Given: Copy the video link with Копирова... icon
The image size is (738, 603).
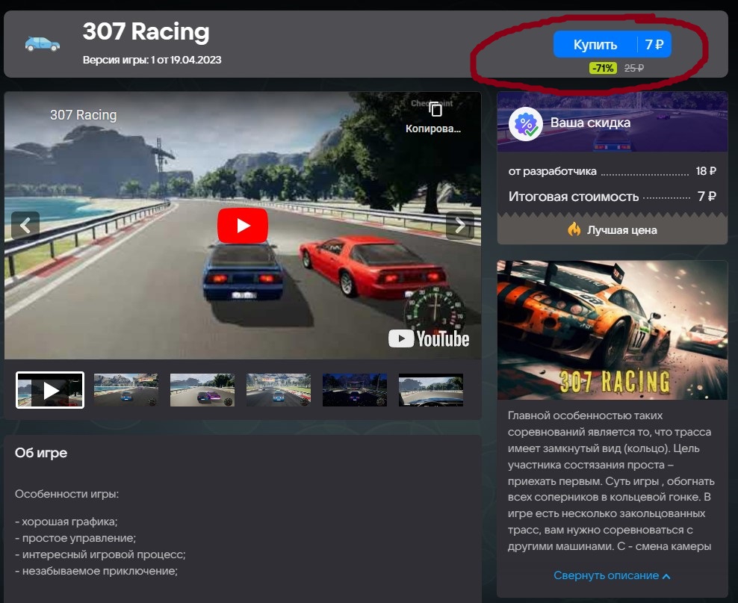Looking at the screenshot, I should coord(433,117).
